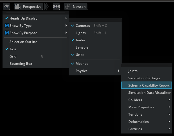174x136 pixels.
Task: Open the eye visibility menu icon
Action: click(6, 6)
